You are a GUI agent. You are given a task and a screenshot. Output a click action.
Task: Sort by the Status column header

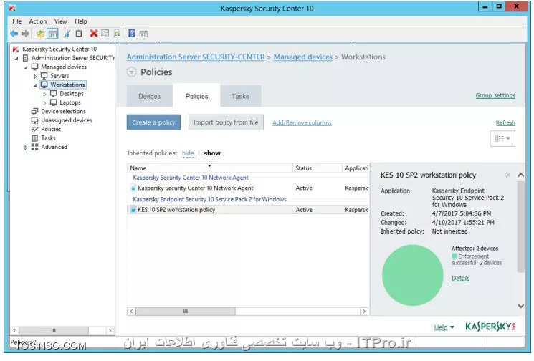coord(317,168)
